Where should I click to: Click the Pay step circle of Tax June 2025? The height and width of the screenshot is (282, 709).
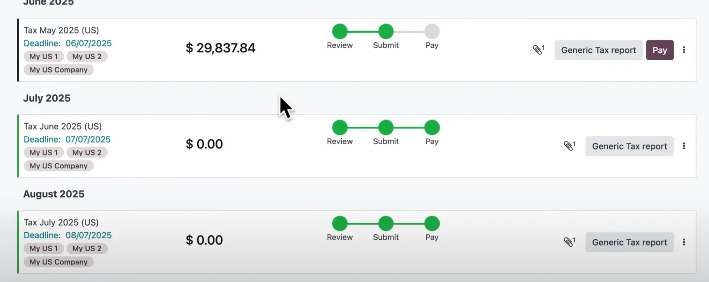point(432,128)
